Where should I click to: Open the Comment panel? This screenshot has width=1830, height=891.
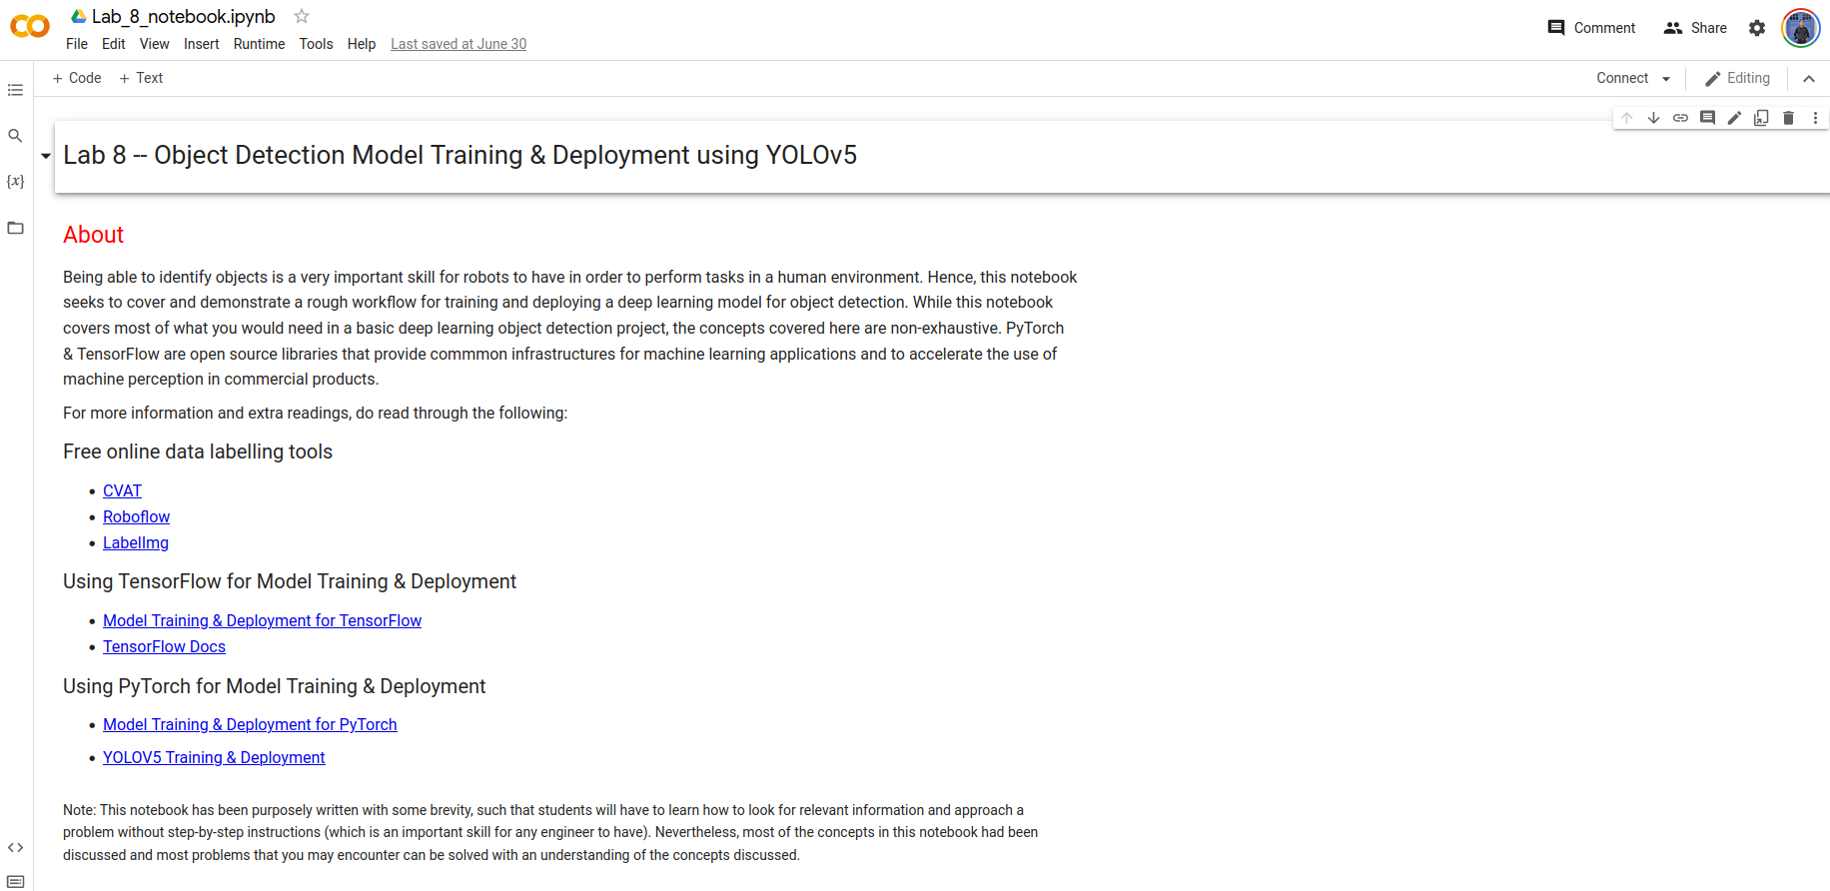[x=1591, y=28]
